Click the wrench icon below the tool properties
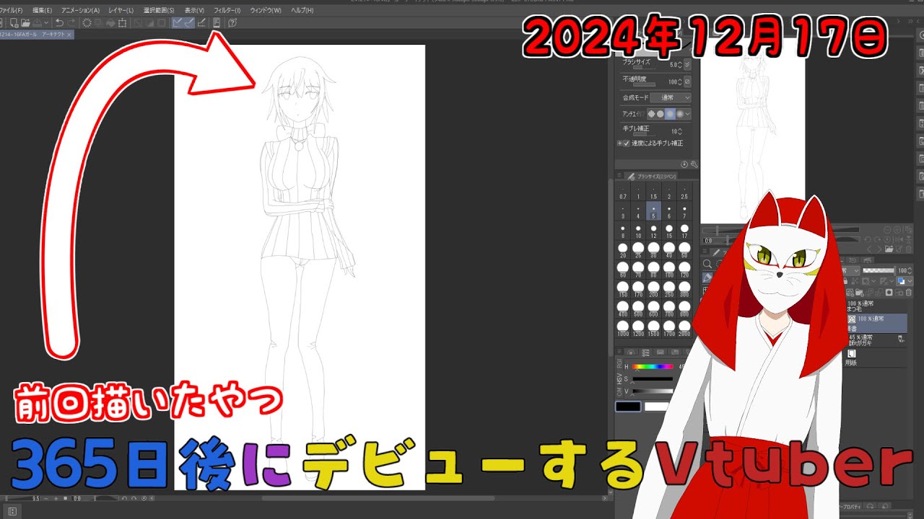 pos(694,164)
